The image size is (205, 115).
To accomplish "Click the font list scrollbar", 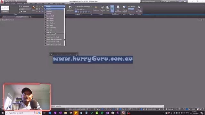I will [65, 27].
